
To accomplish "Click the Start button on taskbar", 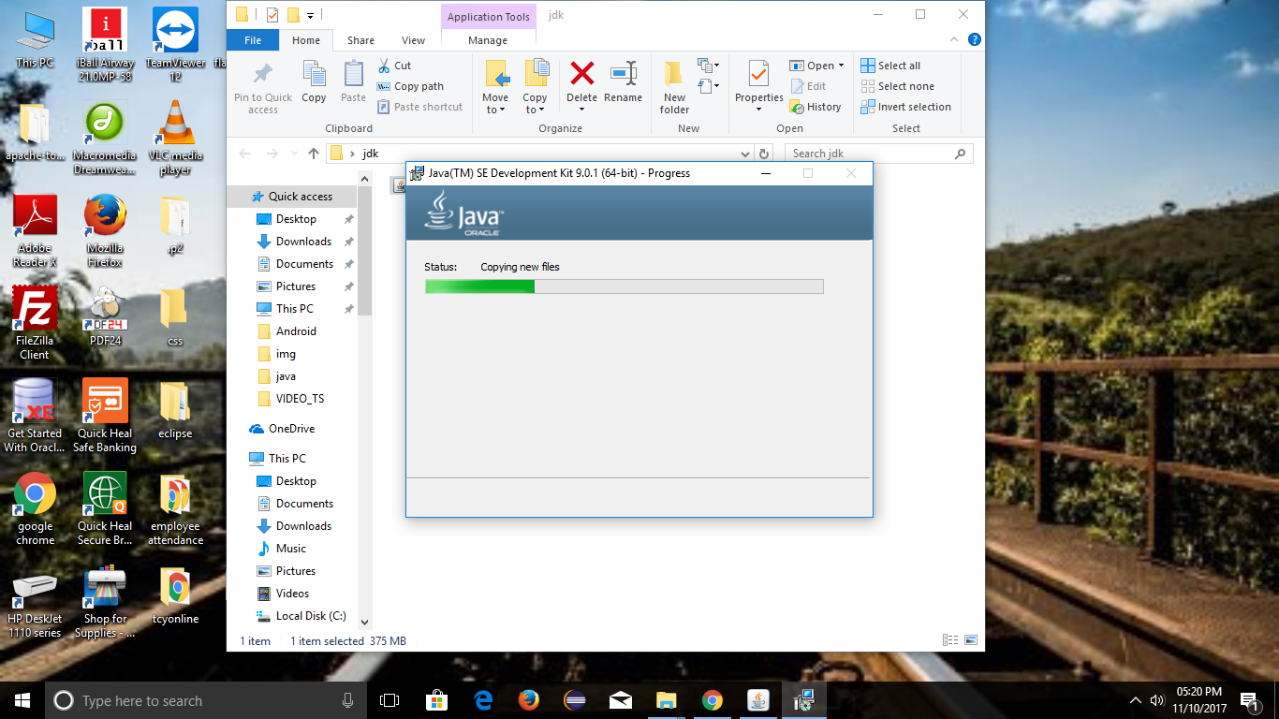I will tap(22, 700).
